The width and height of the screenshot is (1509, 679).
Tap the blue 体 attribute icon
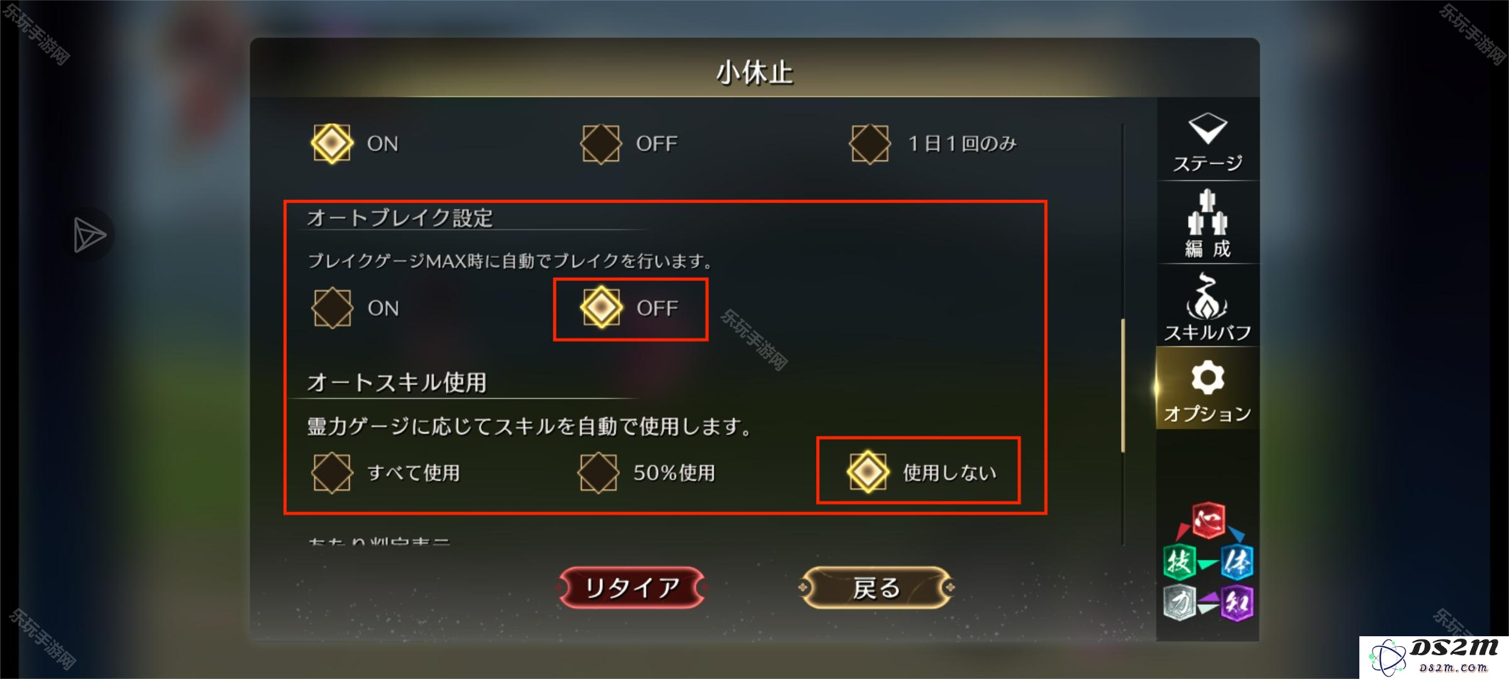pyautogui.click(x=1237, y=561)
